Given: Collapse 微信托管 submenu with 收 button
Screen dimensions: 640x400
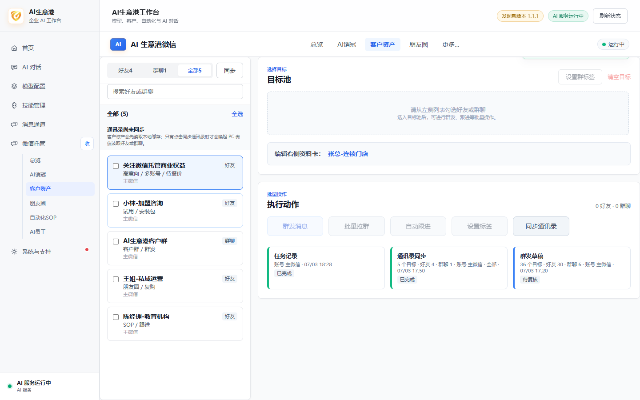Looking at the screenshot, I should pos(87,144).
